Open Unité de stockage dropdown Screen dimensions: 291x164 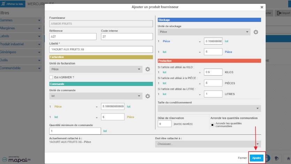[x=204, y=32]
